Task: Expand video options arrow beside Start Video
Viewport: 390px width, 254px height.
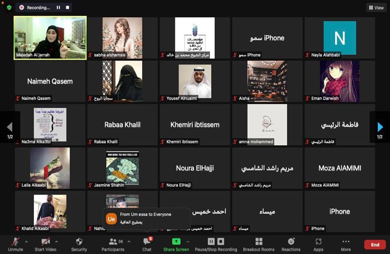Action: 56,242
